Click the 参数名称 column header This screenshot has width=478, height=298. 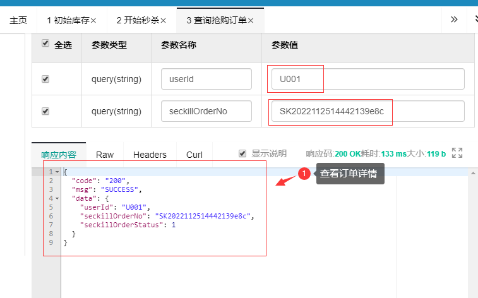coord(179,45)
